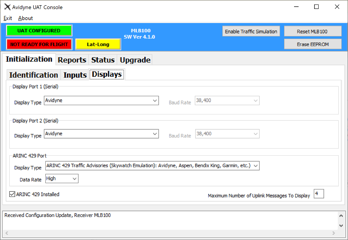Click the 'Received Configuration Update' log message
The image size is (348, 240).
(x=58, y=215)
